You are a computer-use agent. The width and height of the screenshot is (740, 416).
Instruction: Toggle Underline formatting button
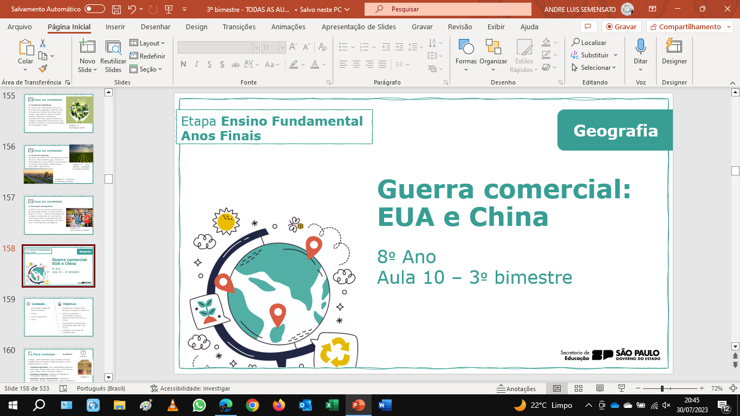click(x=210, y=64)
